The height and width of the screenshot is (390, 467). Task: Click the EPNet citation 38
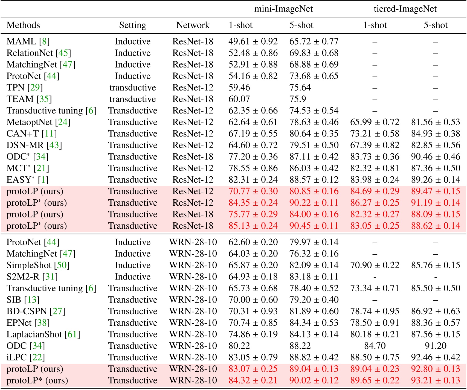[x=42, y=323]
